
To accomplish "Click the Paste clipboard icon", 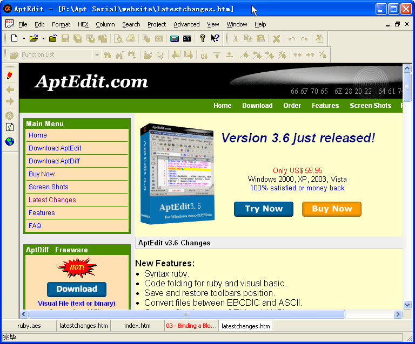I will point(260,38).
